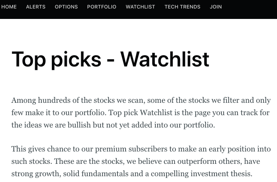Go to the HOME page

point(9,7)
